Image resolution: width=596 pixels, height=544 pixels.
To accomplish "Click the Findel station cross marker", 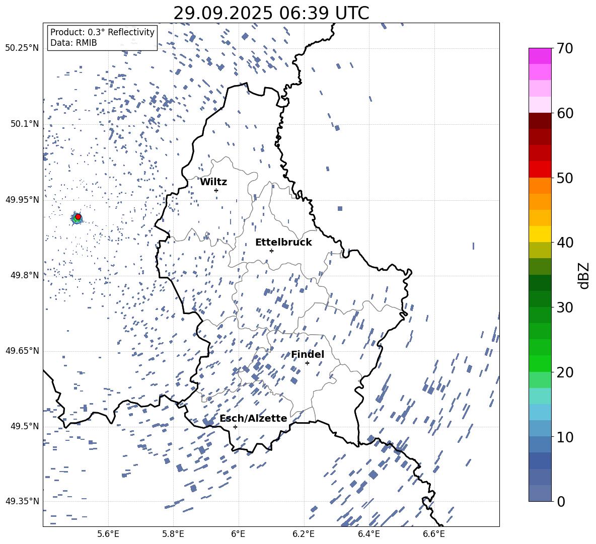I will [x=307, y=363].
